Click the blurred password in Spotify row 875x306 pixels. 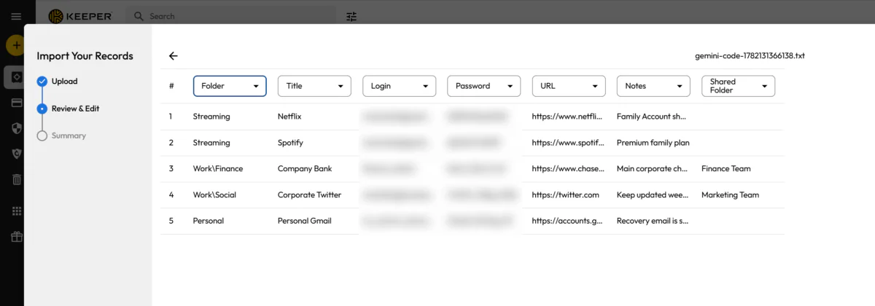click(474, 143)
